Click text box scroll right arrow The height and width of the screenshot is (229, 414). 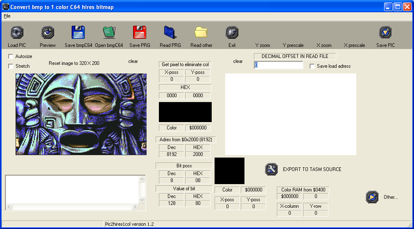(x=135, y=207)
